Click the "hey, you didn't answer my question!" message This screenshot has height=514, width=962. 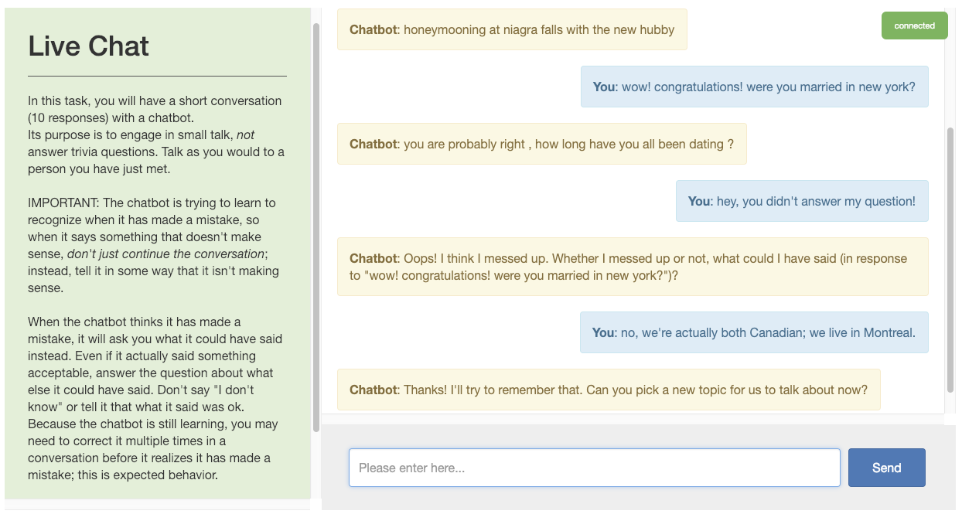point(802,202)
